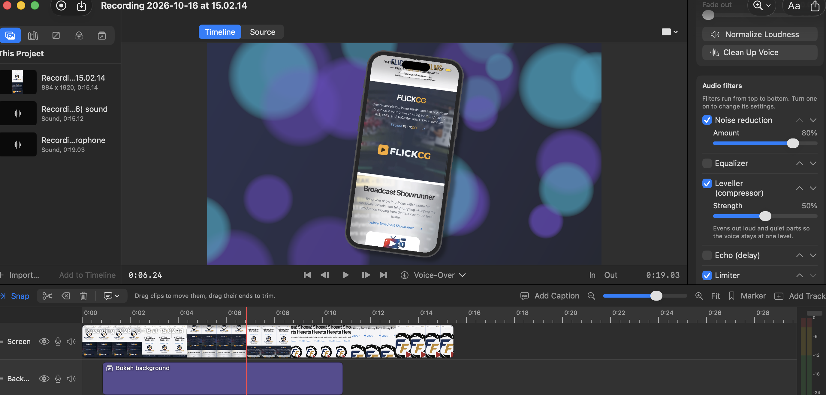Open the Voice-Over dropdown
The width and height of the screenshot is (826, 395).
coord(433,275)
